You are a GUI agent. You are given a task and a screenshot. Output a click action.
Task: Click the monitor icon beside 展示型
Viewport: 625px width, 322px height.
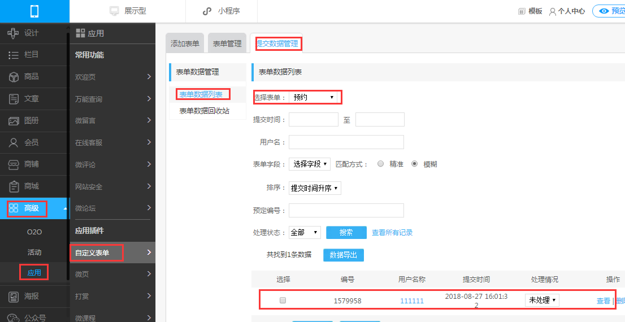[114, 11]
